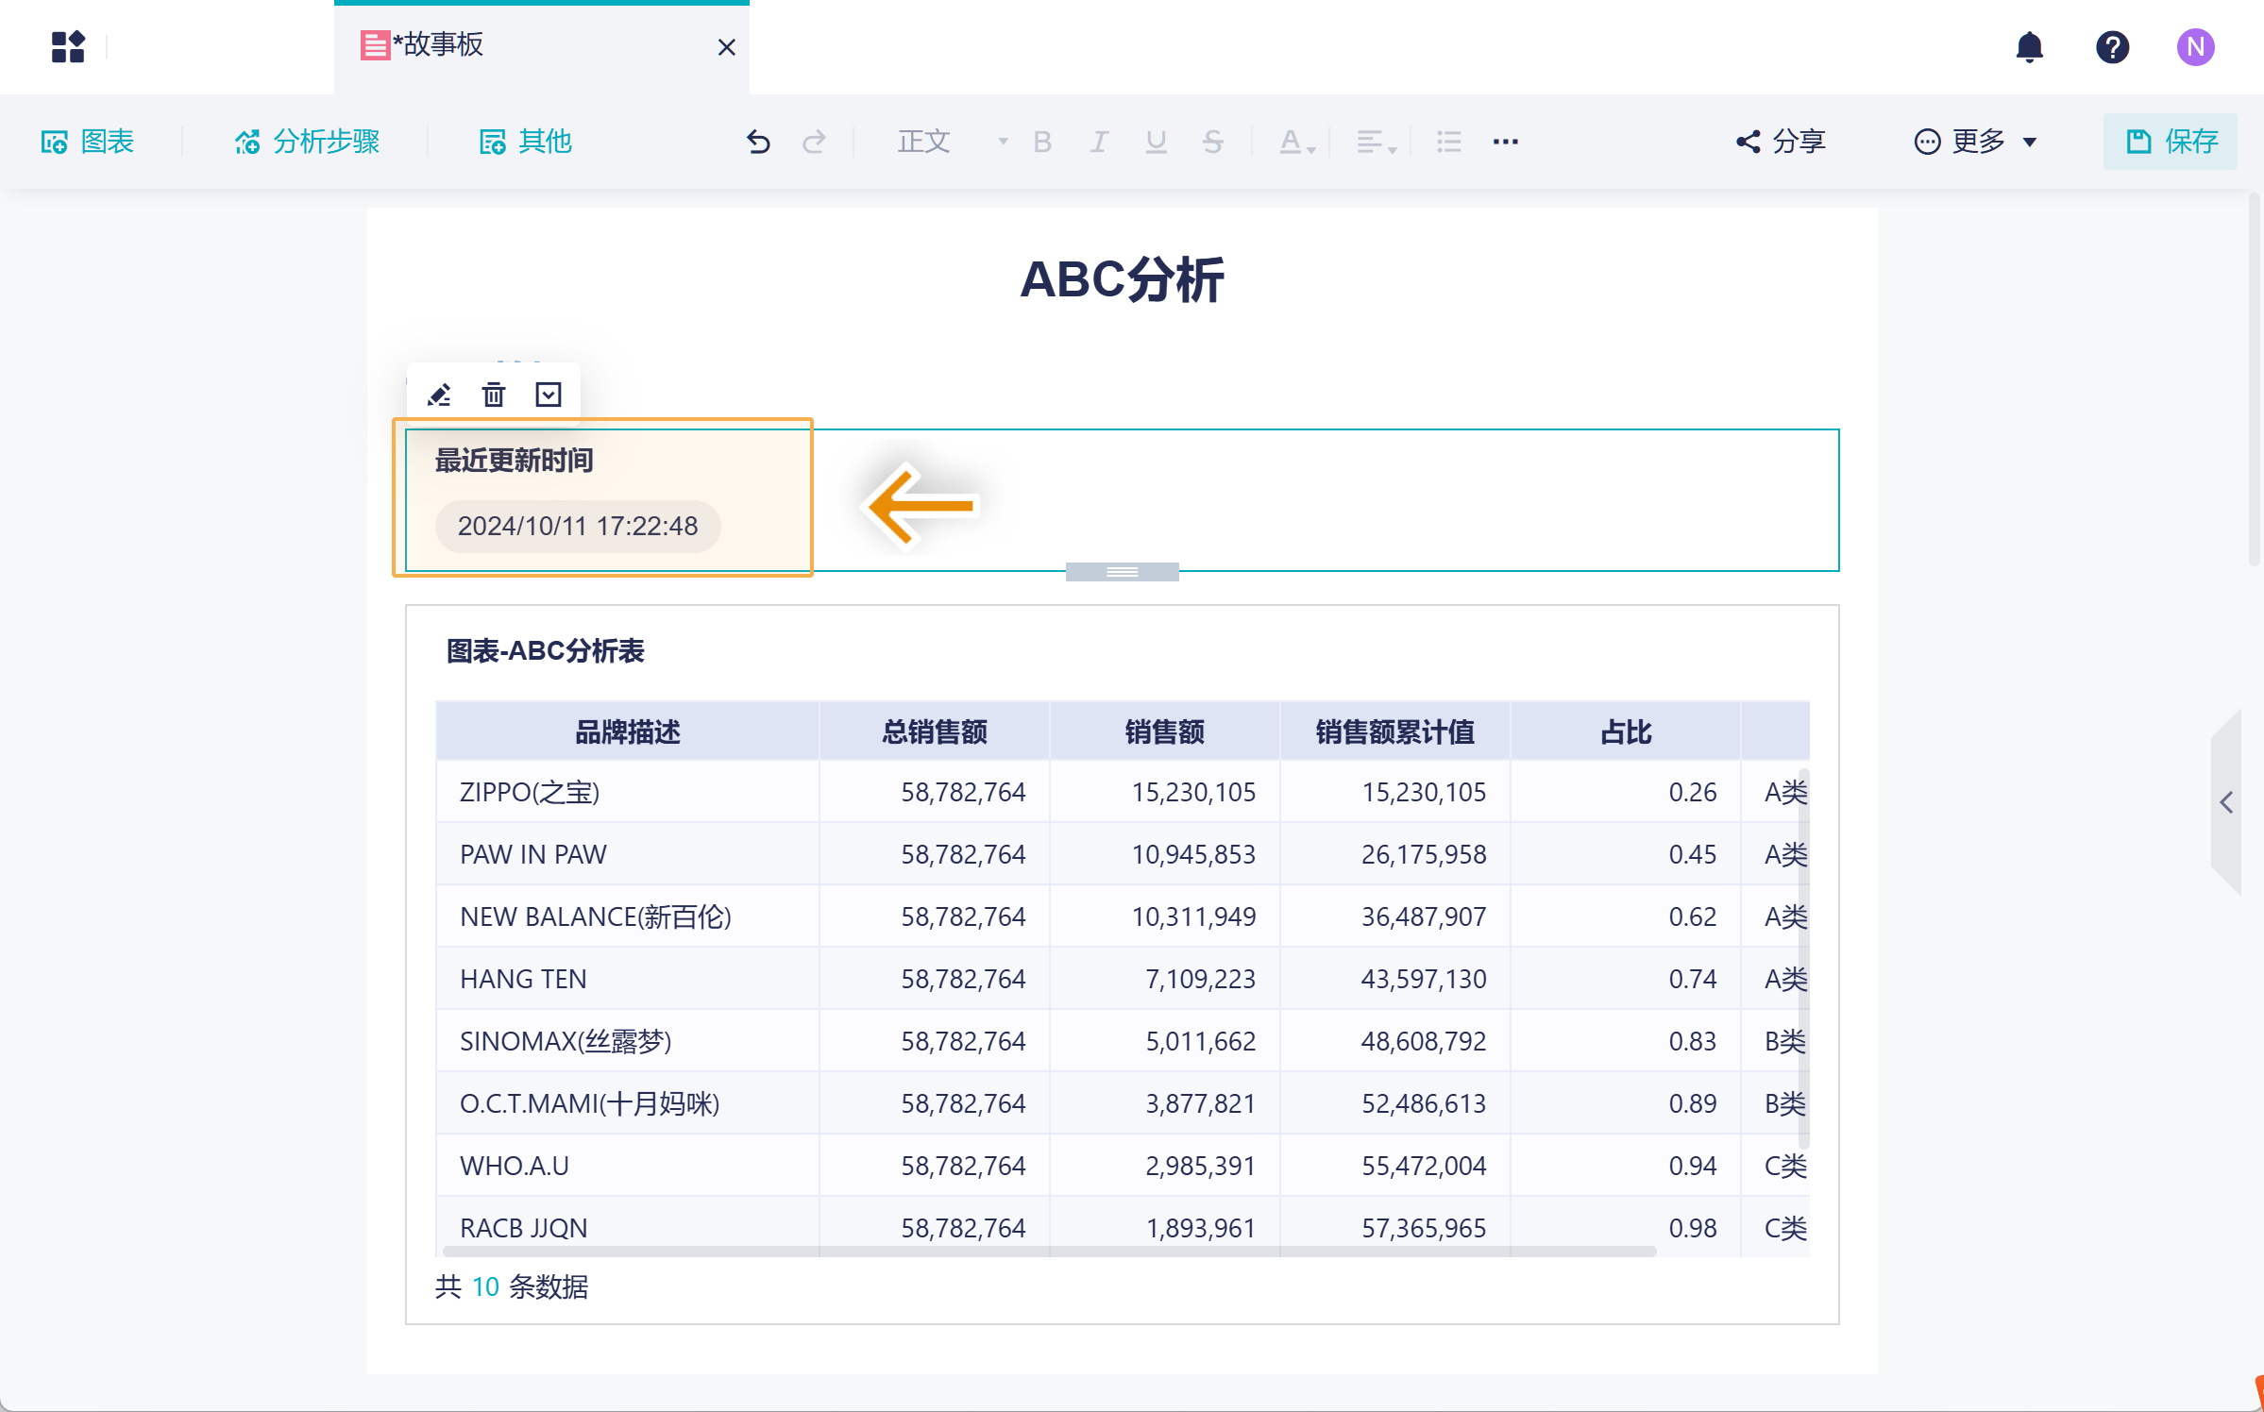This screenshot has height=1412, width=2264.
Task: Expand the right side panel arrow
Action: pyautogui.click(x=2226, y=802)
